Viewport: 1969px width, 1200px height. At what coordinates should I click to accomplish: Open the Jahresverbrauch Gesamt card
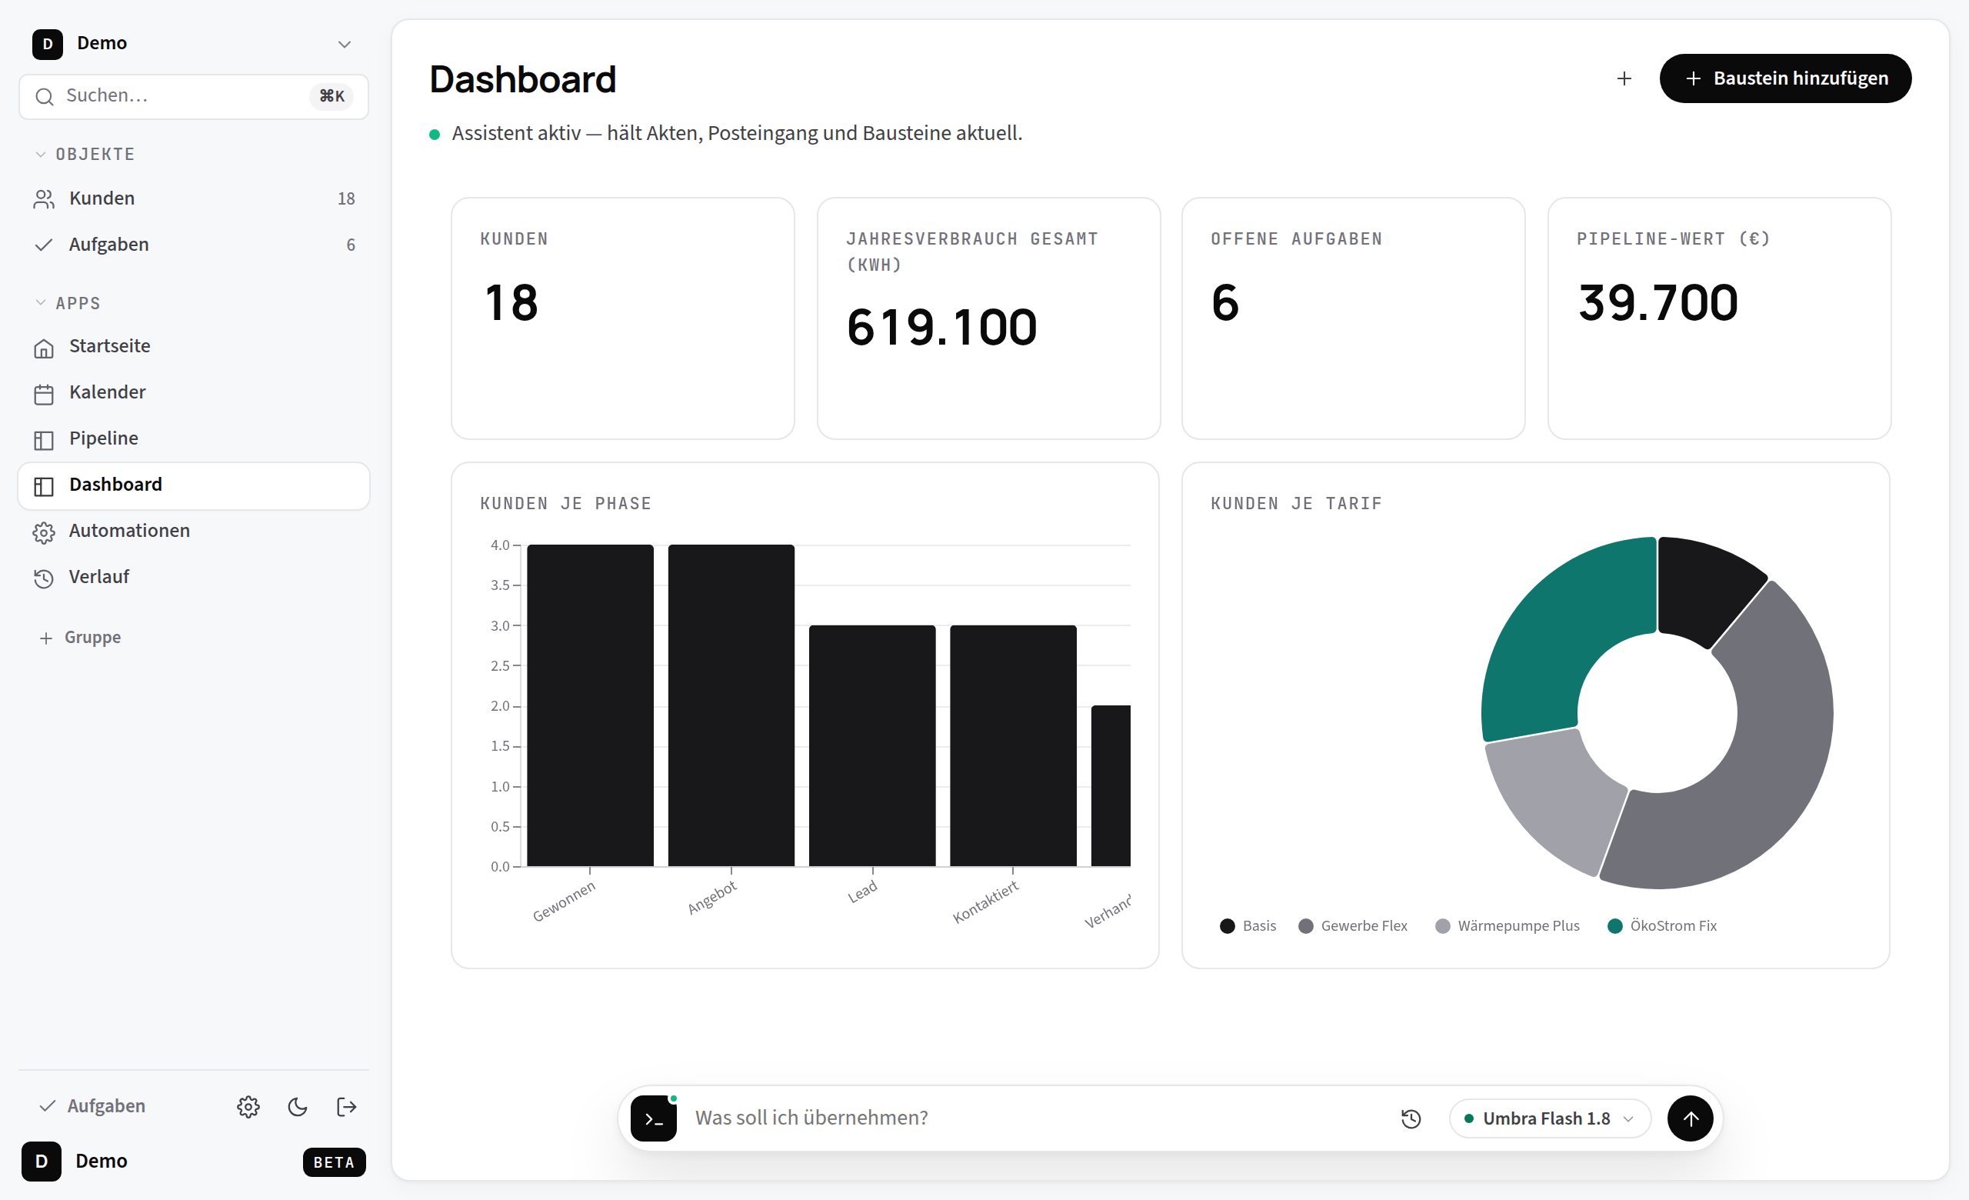pos(988,318)
